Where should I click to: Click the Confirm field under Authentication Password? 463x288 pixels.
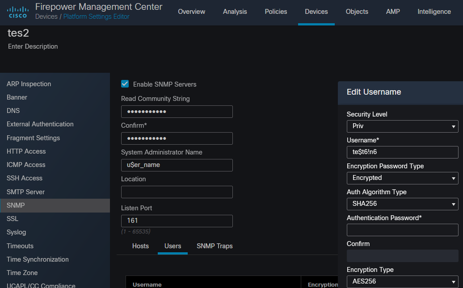point(402,256)
